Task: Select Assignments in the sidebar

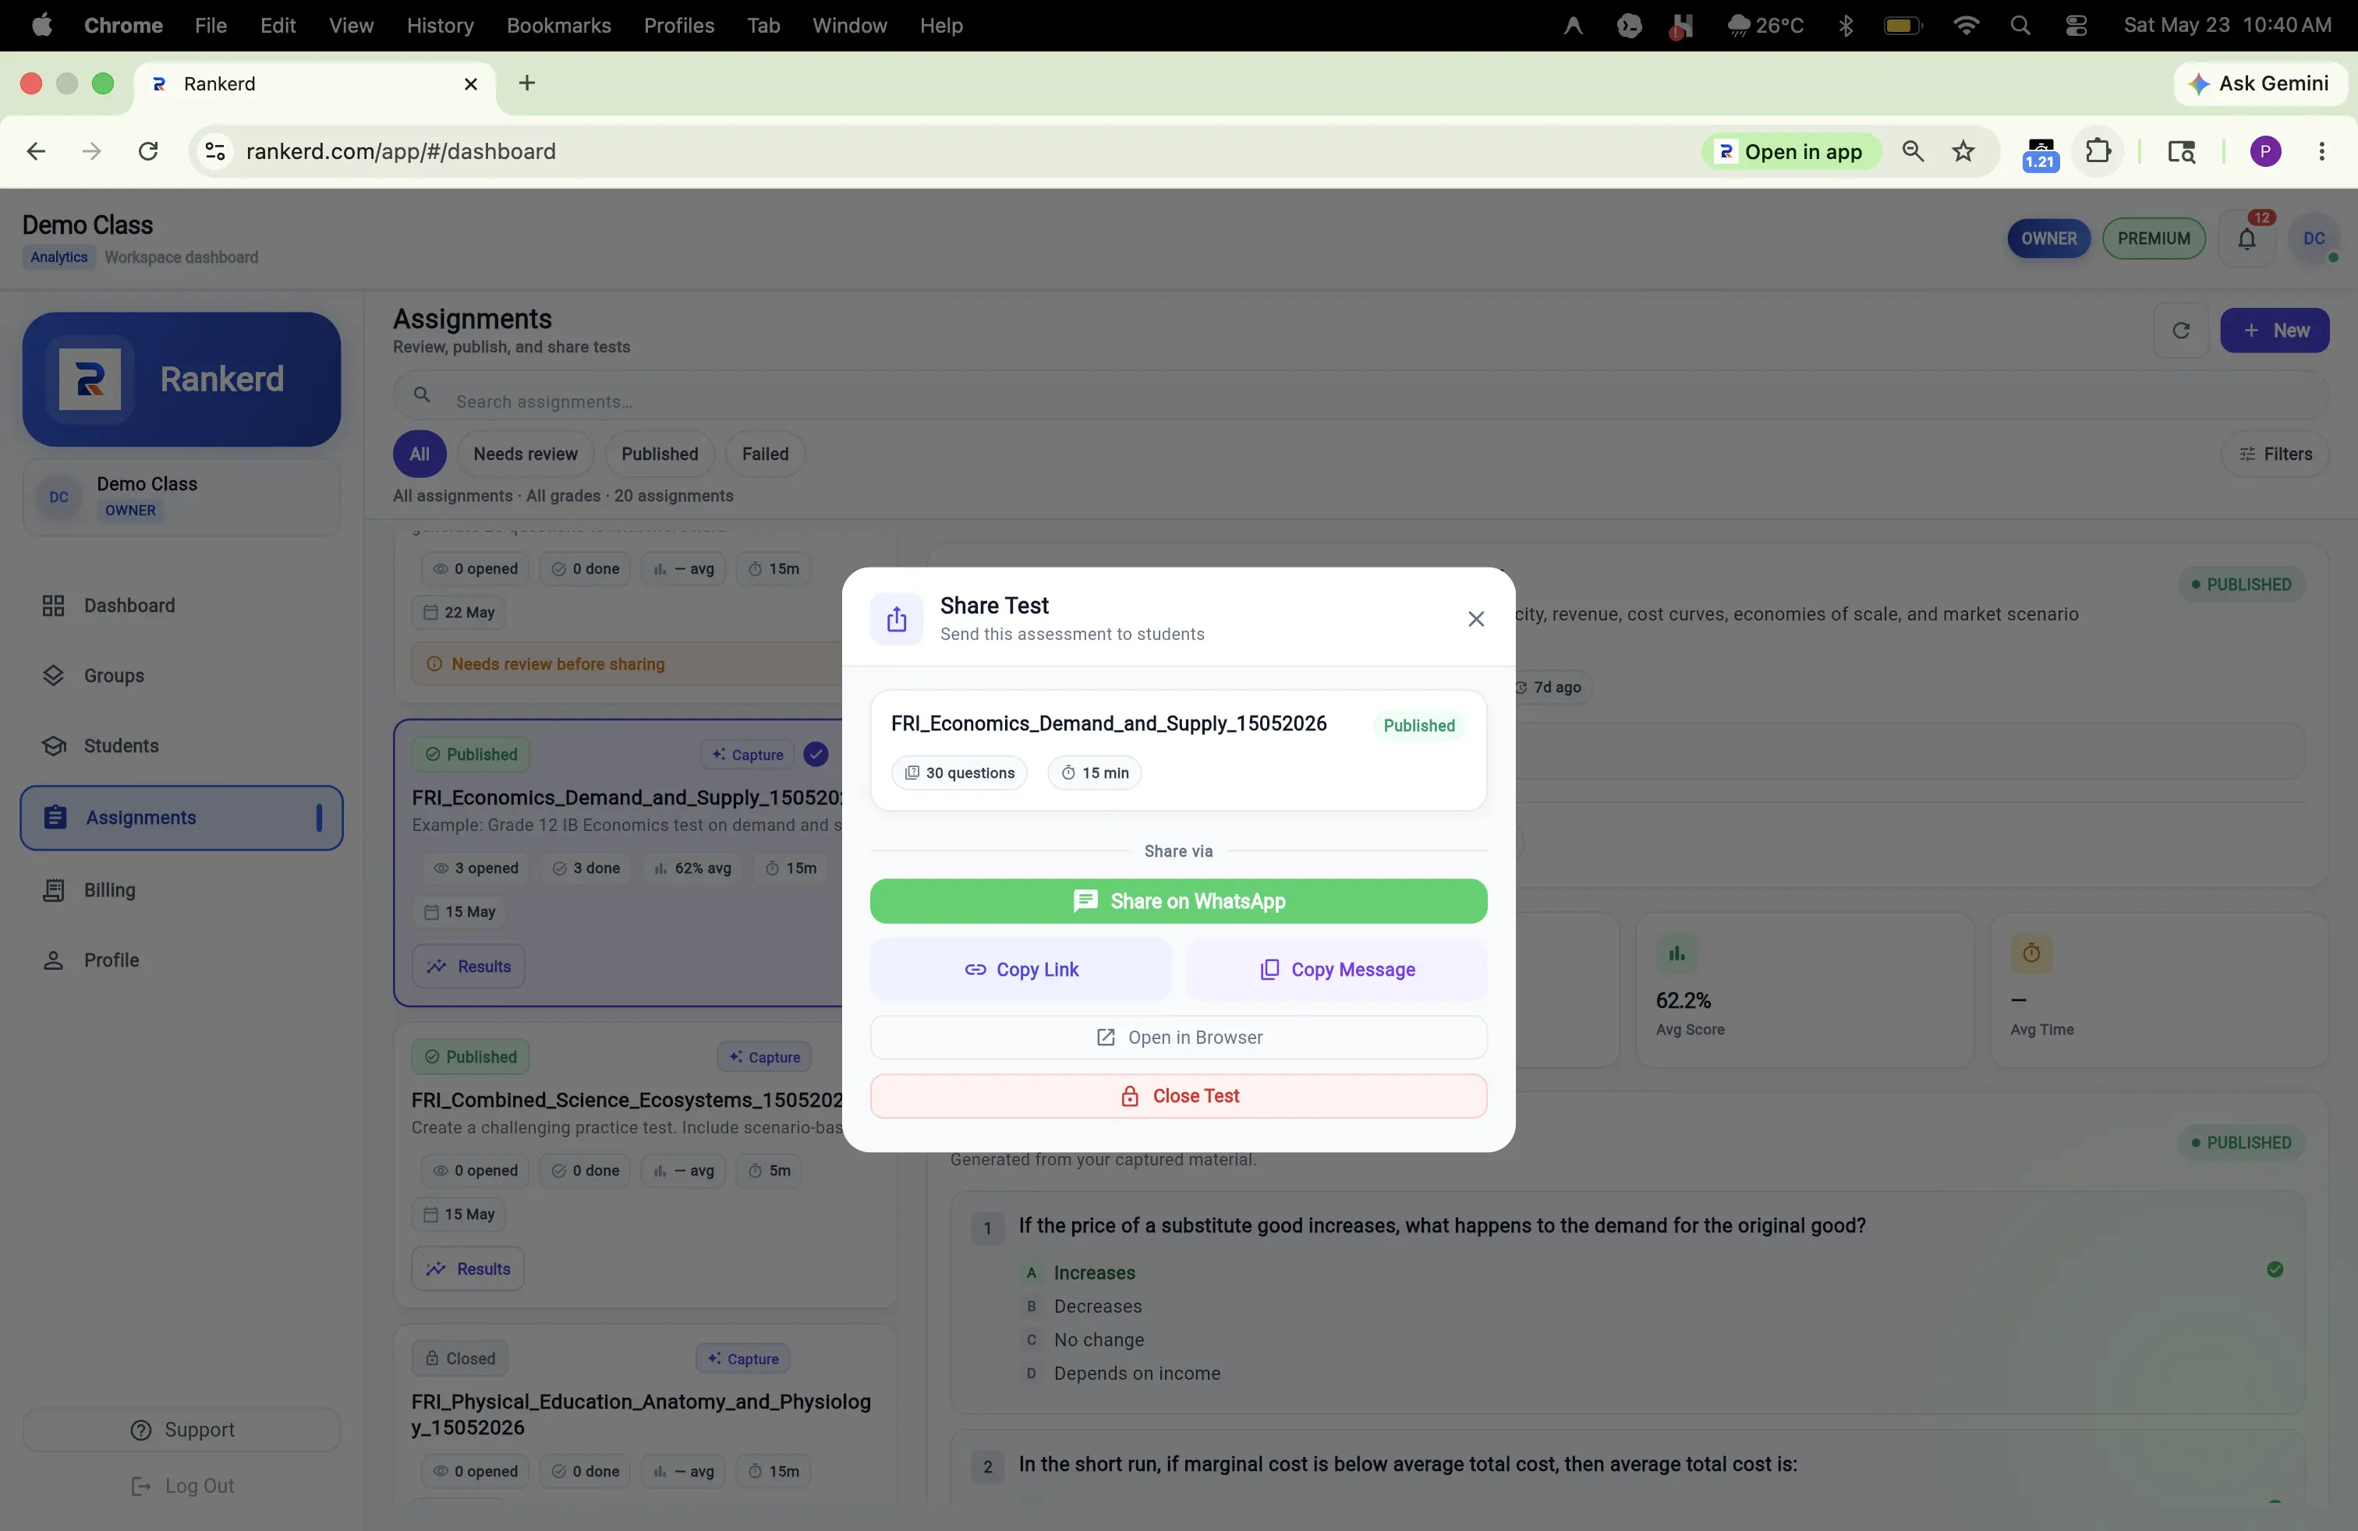Action: [182, 818]
